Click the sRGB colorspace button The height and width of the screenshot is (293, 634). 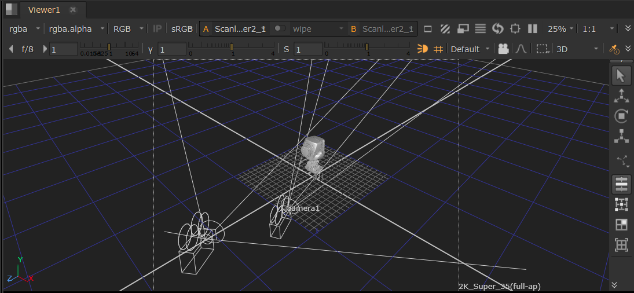[181, 28]
